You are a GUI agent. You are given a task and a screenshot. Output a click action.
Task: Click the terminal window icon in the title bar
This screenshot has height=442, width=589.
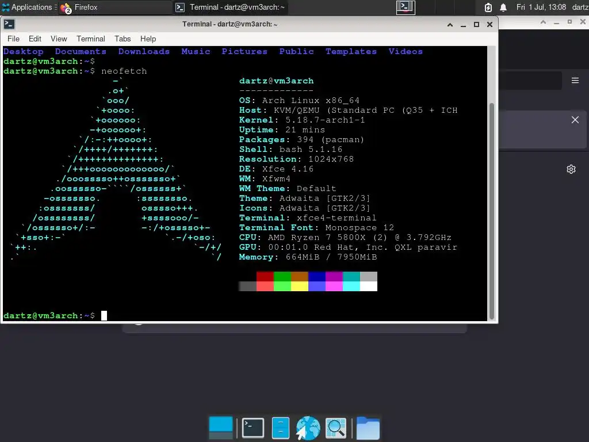tap(9, 24)
